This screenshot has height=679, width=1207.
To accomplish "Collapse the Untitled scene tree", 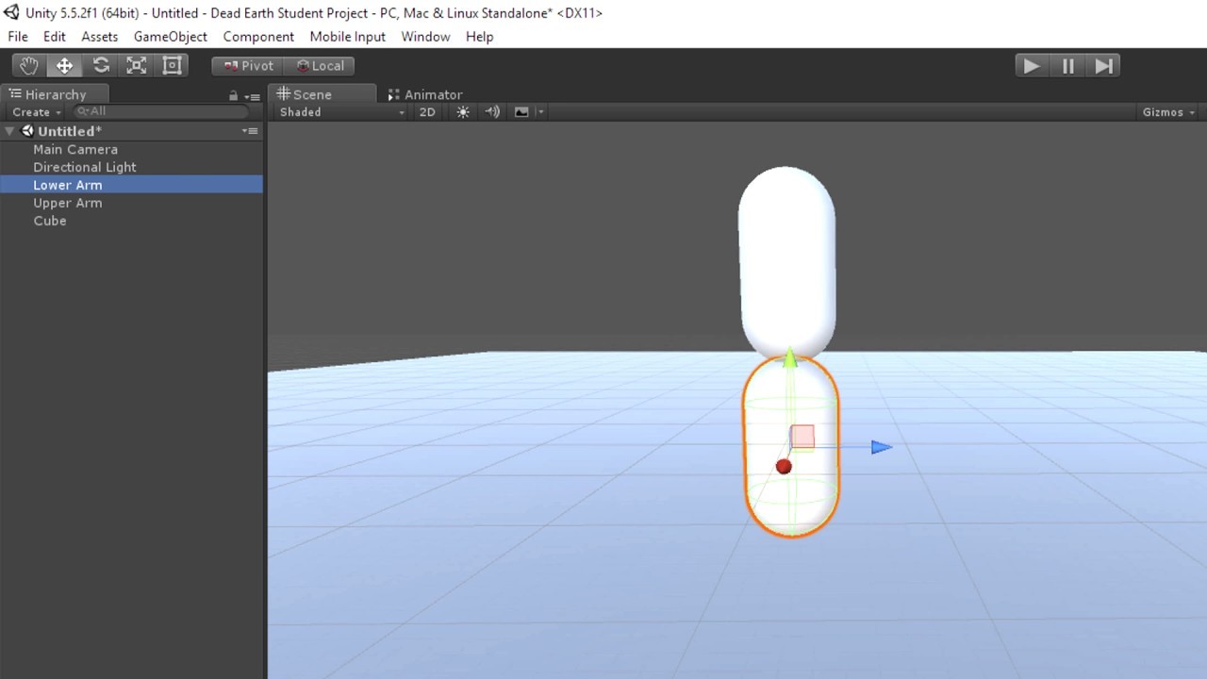I will pos(9,131).
